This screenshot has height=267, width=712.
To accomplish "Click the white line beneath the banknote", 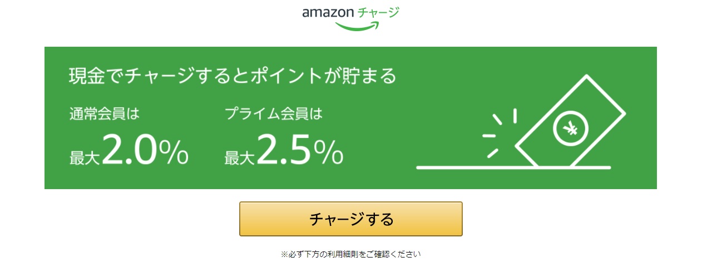I will [x=513, y=167].
